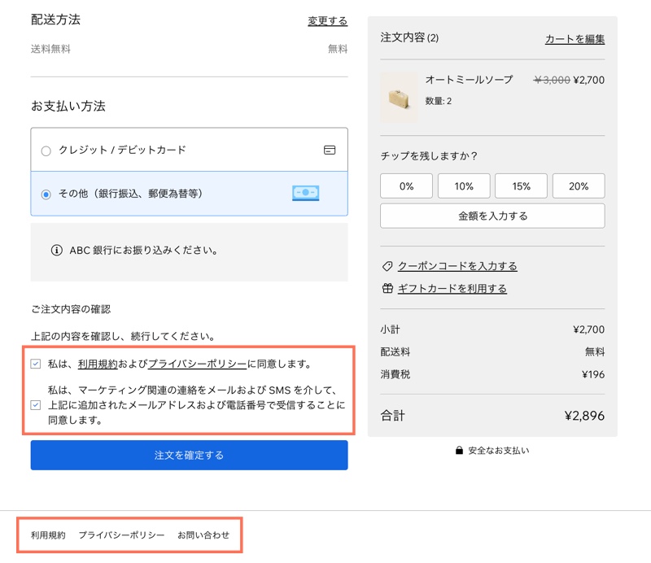Click the 金額を入力する tip button
The width and height of the screenshot is (651, 563).
pos(492,216)
